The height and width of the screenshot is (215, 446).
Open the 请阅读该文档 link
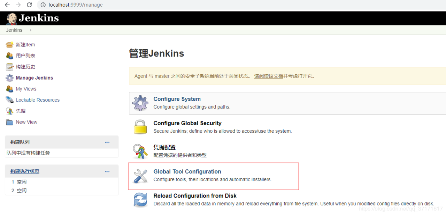point(269,76)
